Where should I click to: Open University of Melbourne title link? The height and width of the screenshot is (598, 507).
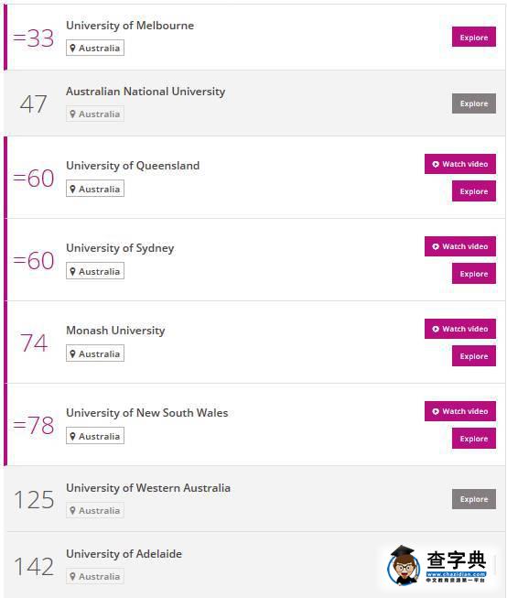(x=130, y=26)
